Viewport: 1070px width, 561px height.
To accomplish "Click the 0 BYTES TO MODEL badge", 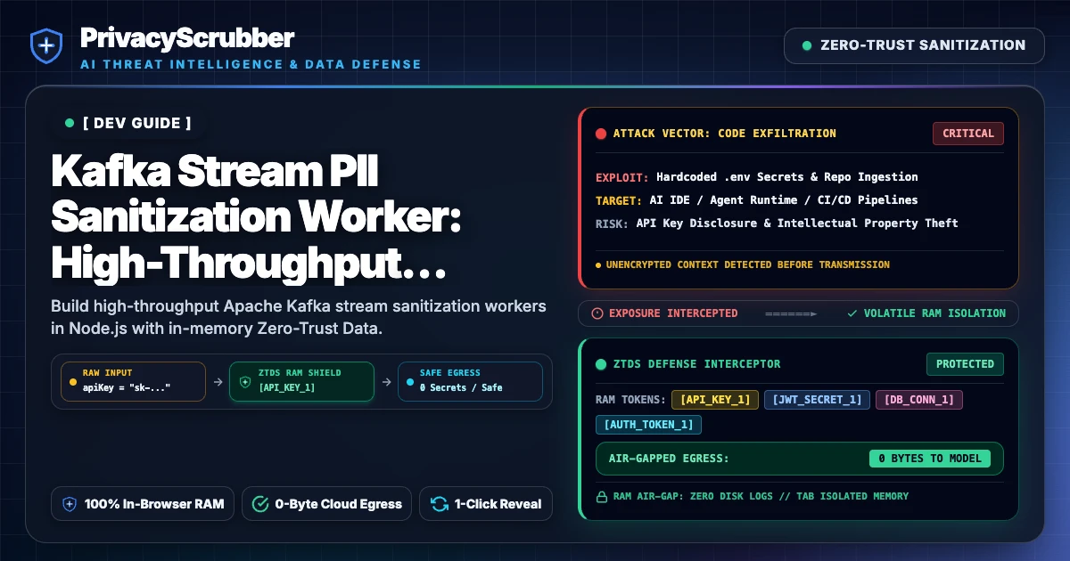I will (930, 459).
